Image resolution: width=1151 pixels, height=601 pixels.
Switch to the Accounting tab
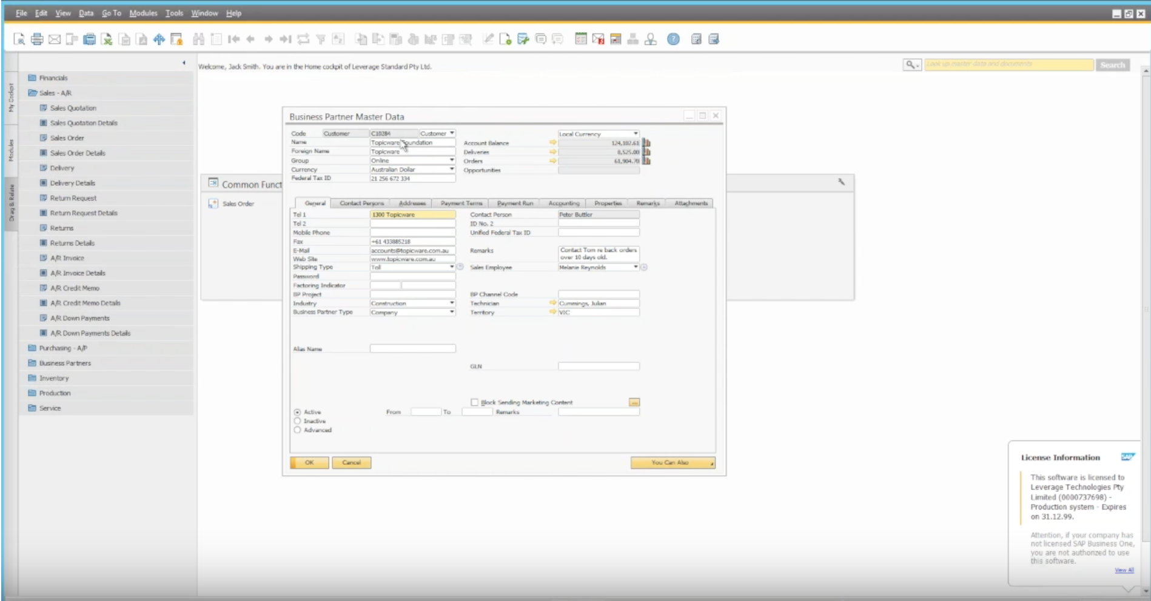coord(563,203)
